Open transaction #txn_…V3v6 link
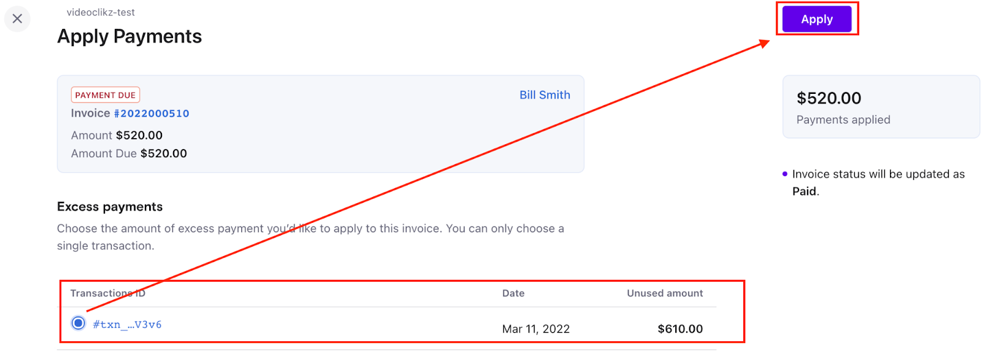Screen dimensions: 982x356 (127, 325)
